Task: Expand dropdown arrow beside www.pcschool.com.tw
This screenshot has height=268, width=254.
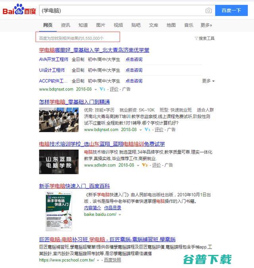Action: 98,260
